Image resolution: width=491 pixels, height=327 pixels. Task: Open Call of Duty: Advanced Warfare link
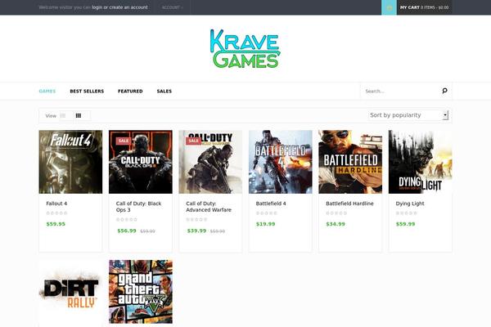209,207
